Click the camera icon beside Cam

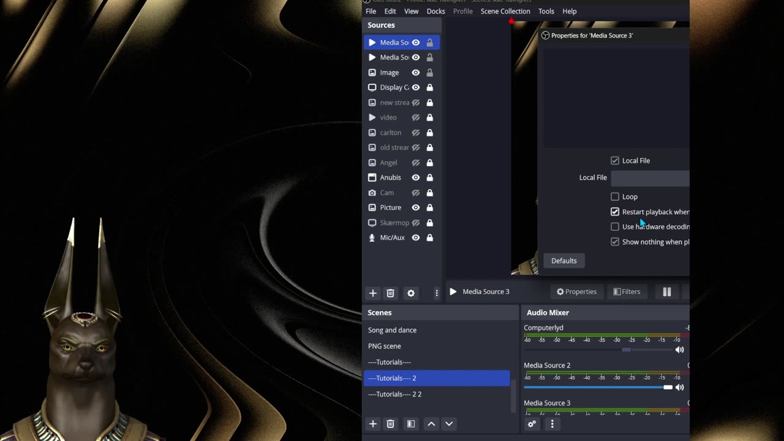point(372,192)
